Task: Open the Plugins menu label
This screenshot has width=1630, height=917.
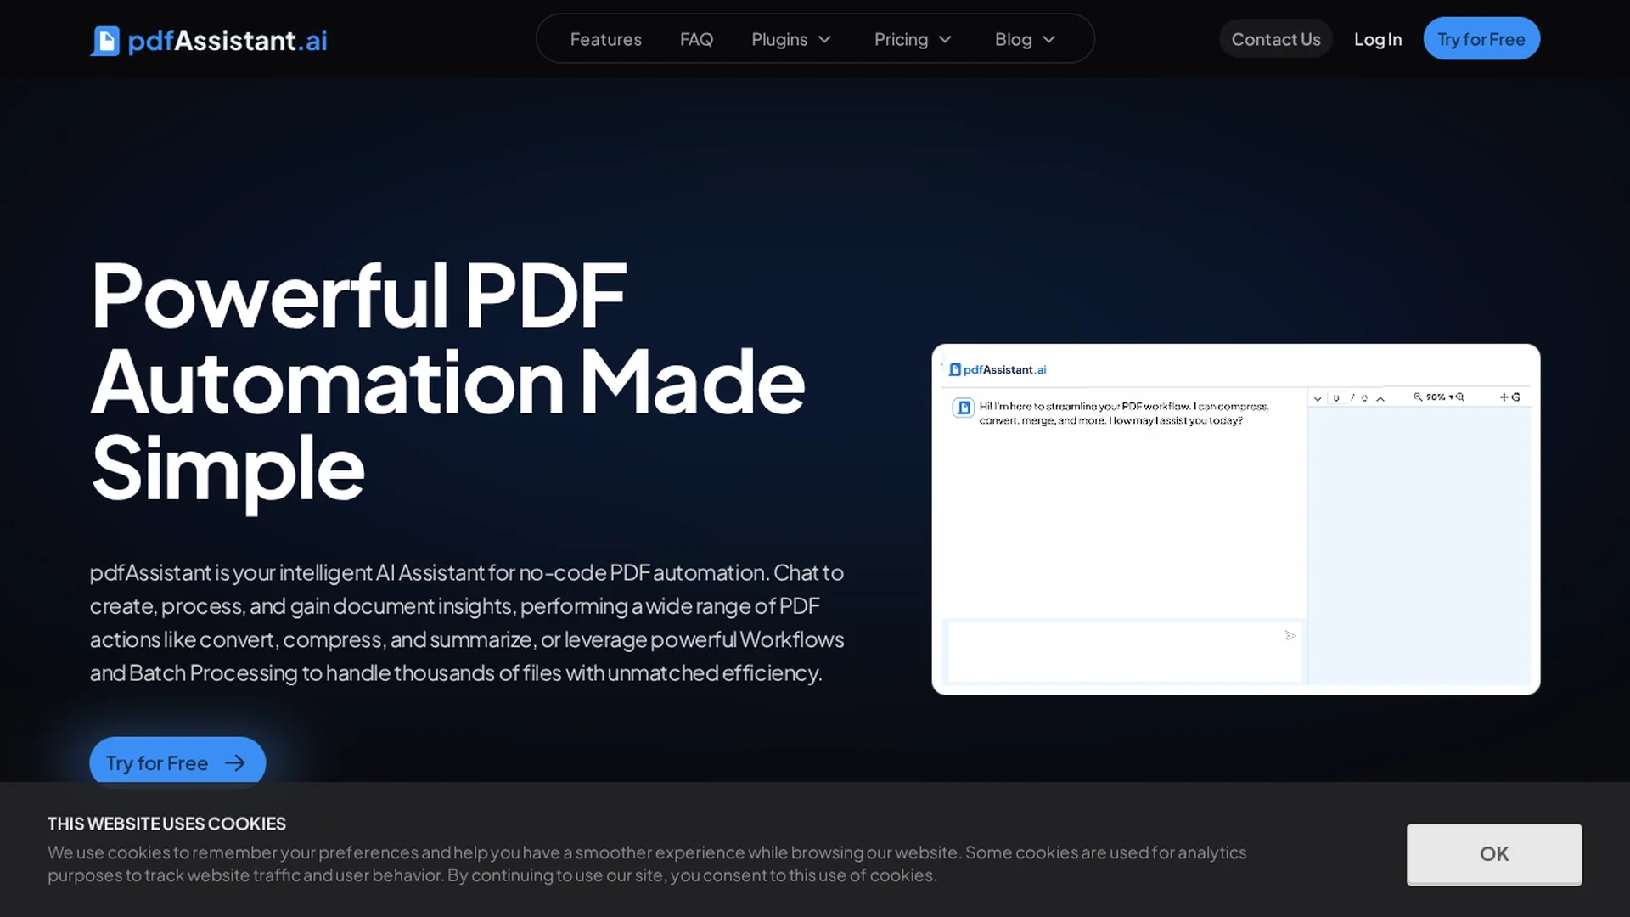Action: pos(778,39)
